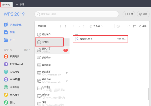Sort files by 名称
Image resolution: width=151 pixels, height=106 pixels.
point(143,26)
